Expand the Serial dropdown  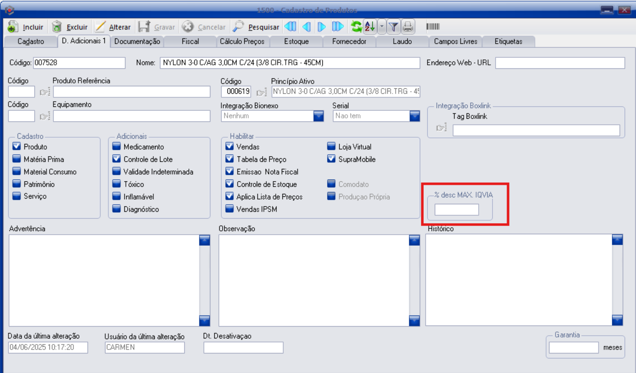coord(414,116)
